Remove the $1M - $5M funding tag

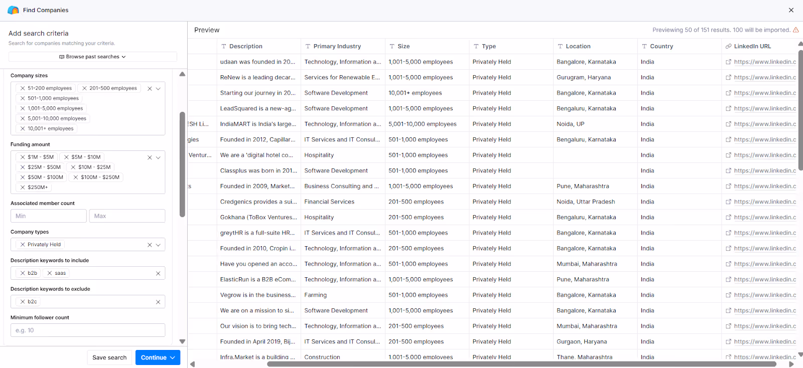(x=23, y=157)
